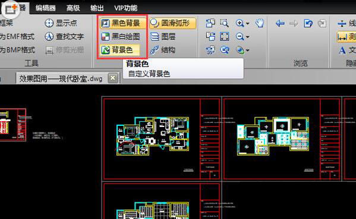
Task: Choose the 为EMF格式 copy-as-EMF option
Action: click(17, 37)
